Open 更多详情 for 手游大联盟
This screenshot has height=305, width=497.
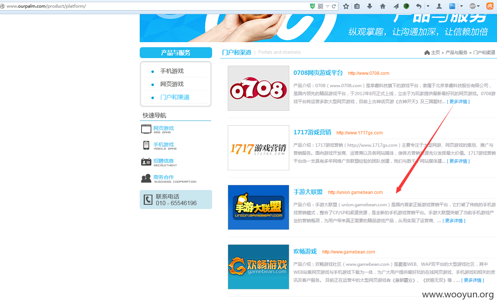[x=454, y=221]
